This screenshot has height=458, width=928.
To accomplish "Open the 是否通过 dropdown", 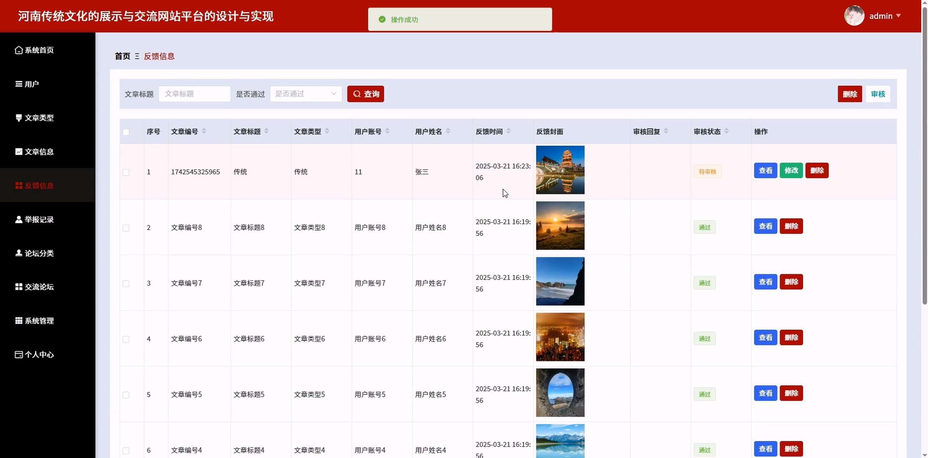I will click(x=305, y=94).
